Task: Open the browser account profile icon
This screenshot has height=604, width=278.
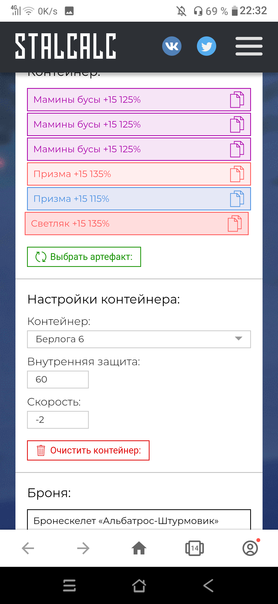Action: pyautogui.click(x=250, y=548)
